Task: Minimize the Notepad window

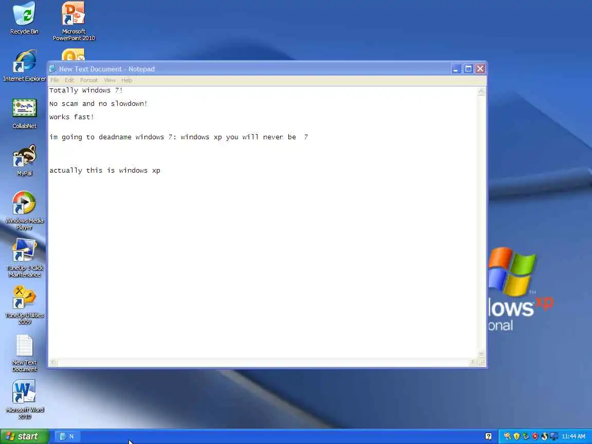Action: (x=456, y=69)
